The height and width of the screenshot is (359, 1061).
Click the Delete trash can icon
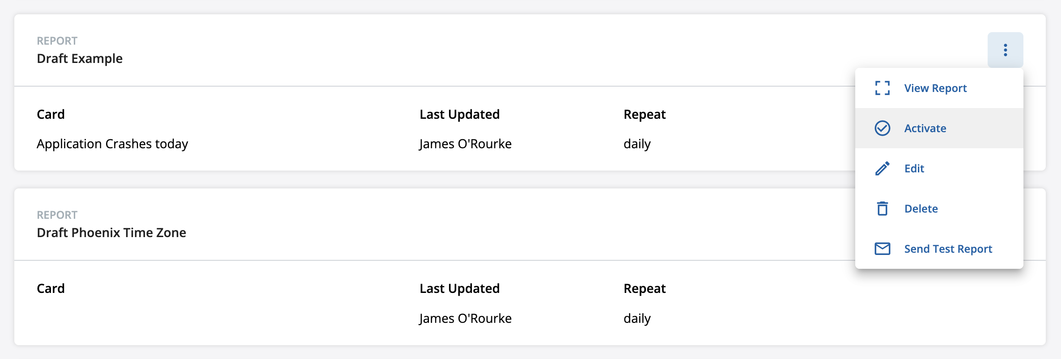pyautogui.click(x=882, y=209)
